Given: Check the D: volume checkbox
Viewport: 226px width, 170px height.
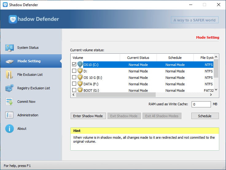Looking at the screenshot, I should (74, 71).
